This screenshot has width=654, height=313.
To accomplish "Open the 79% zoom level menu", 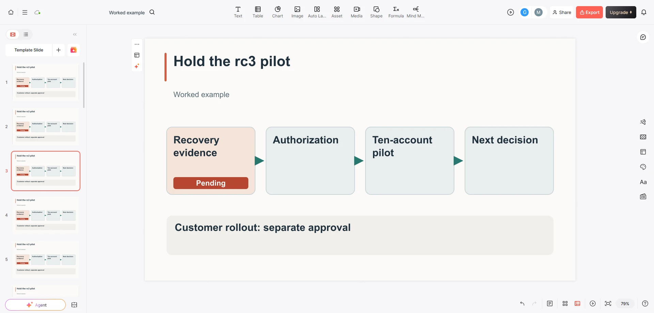I will [x=625, y=303].
